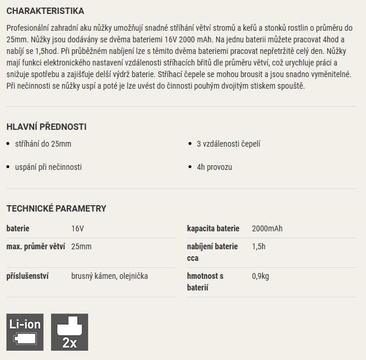Click 'brusný kámen, olejnička' accessories value

point(110,276)
